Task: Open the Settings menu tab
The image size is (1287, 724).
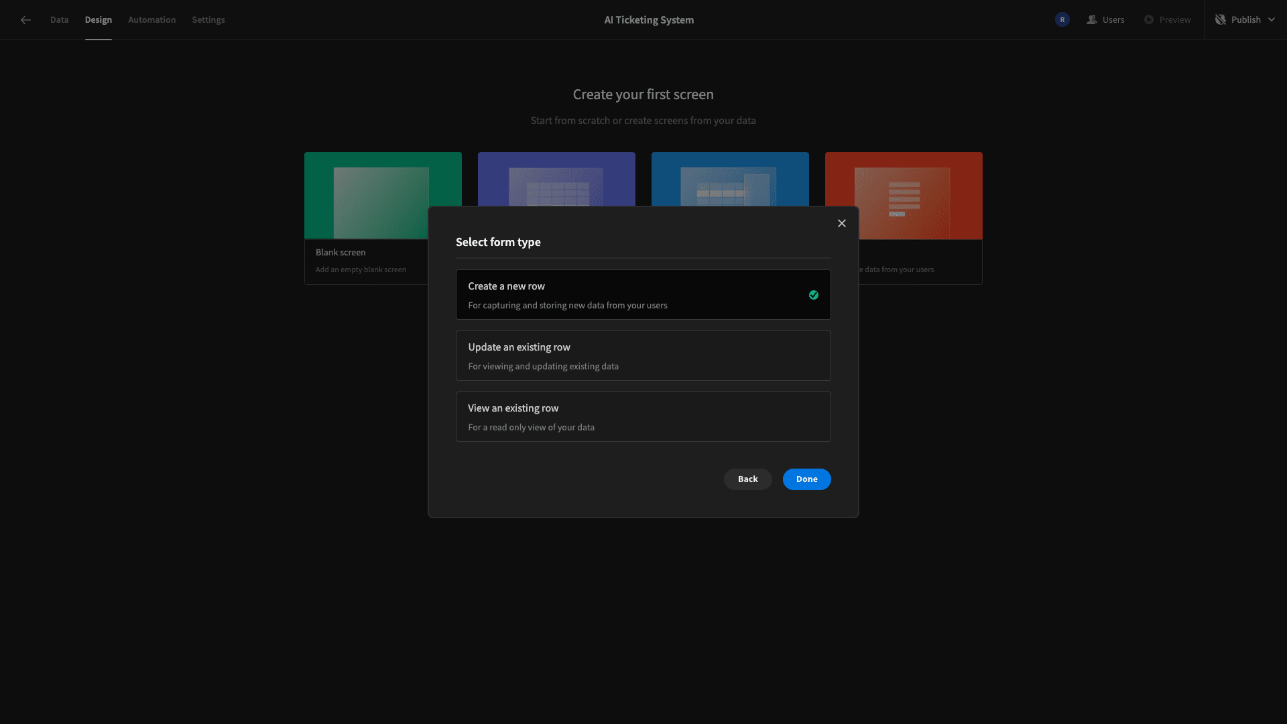Action: [x=208, y=19]
